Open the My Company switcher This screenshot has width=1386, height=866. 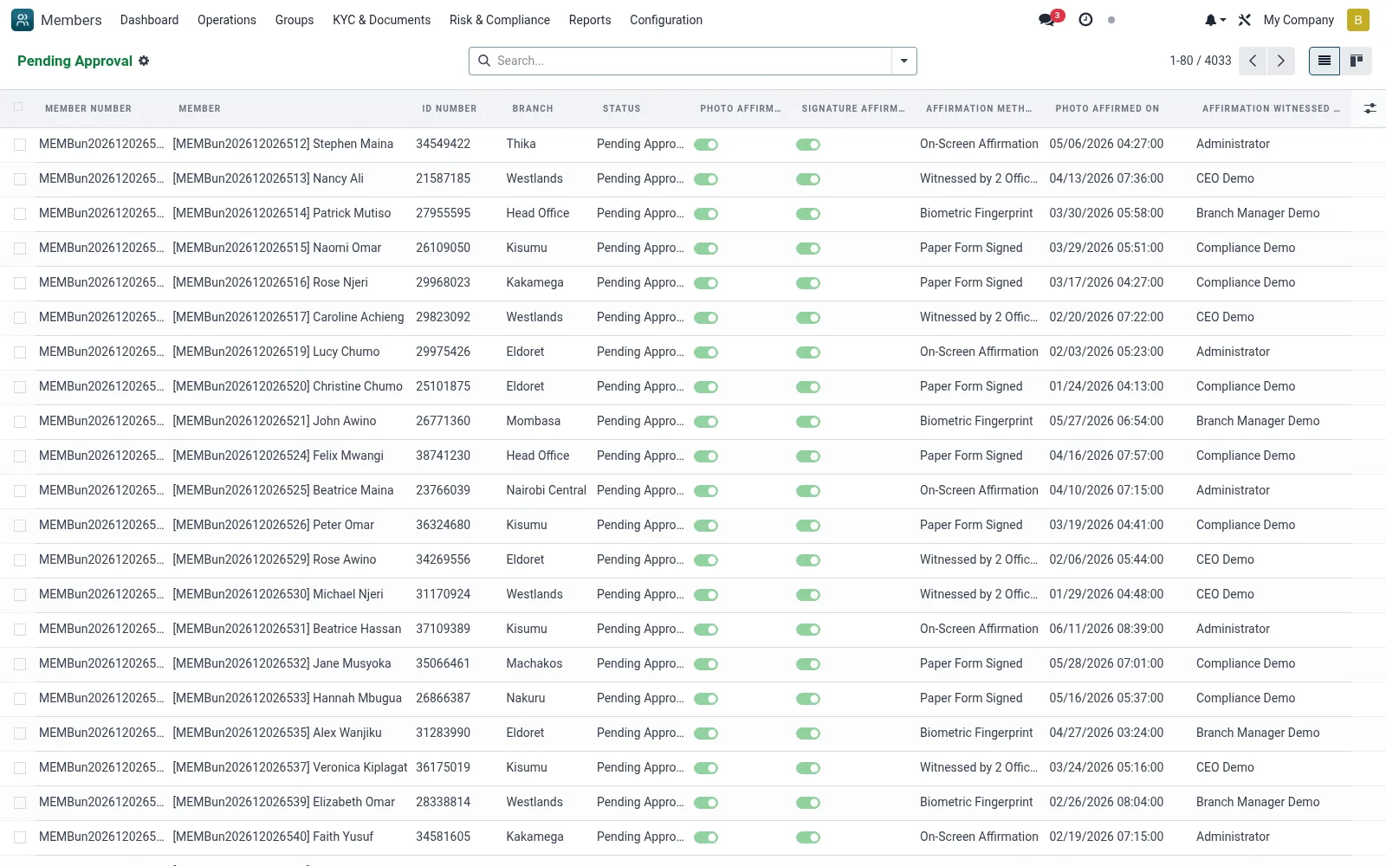point(1299,20)
